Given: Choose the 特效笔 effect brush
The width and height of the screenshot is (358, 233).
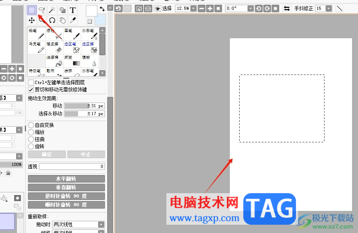Looking at the screenshot, I should pyautogui.click(x=37, y=72).
